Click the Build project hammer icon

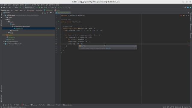coord(20,7)
